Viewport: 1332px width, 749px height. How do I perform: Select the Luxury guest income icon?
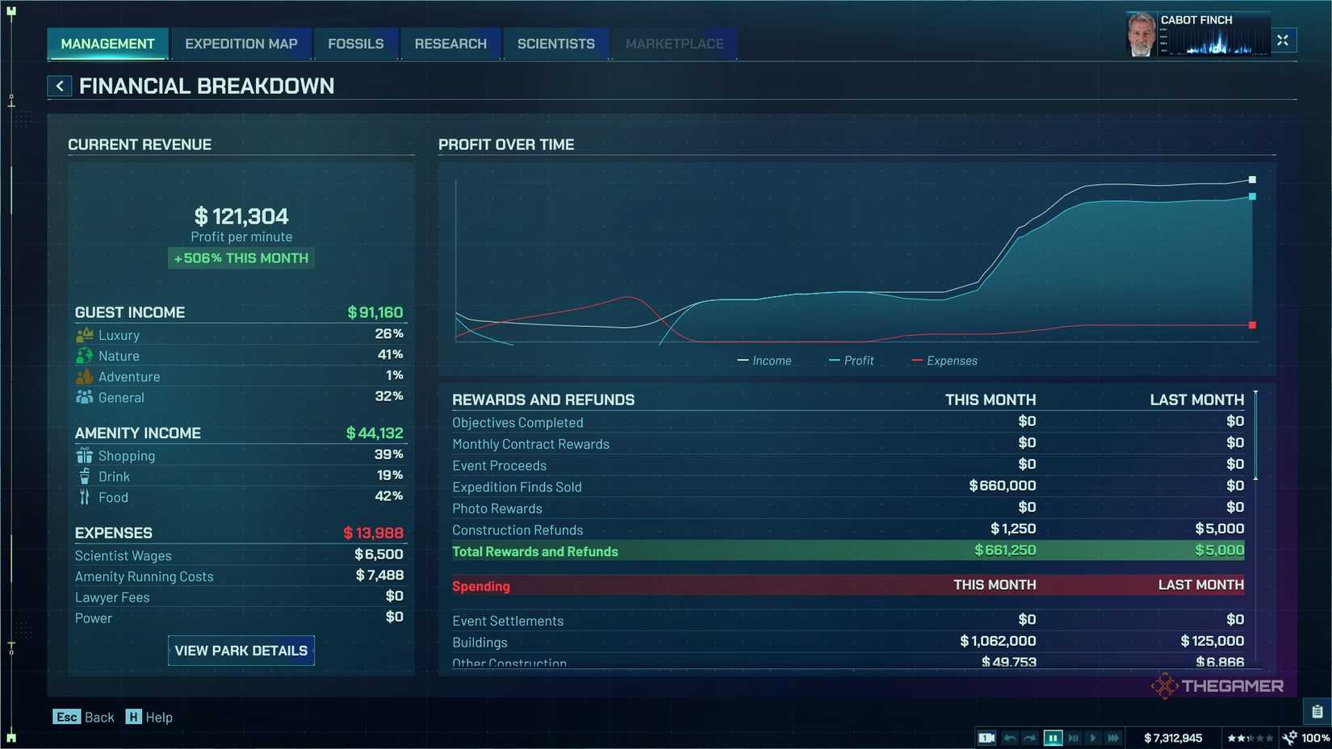click(x=84, y=334)
